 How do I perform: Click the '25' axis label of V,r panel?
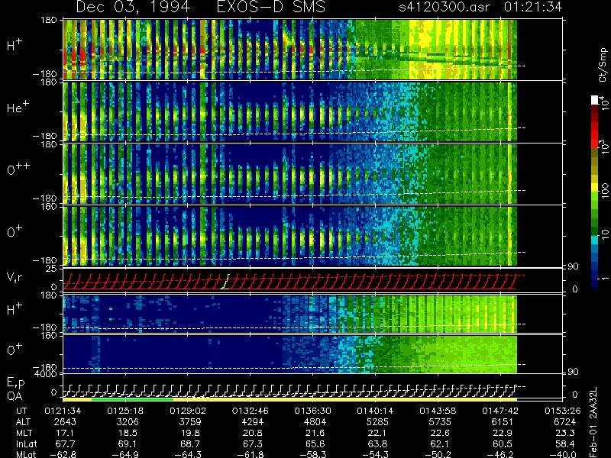[53, 269]
